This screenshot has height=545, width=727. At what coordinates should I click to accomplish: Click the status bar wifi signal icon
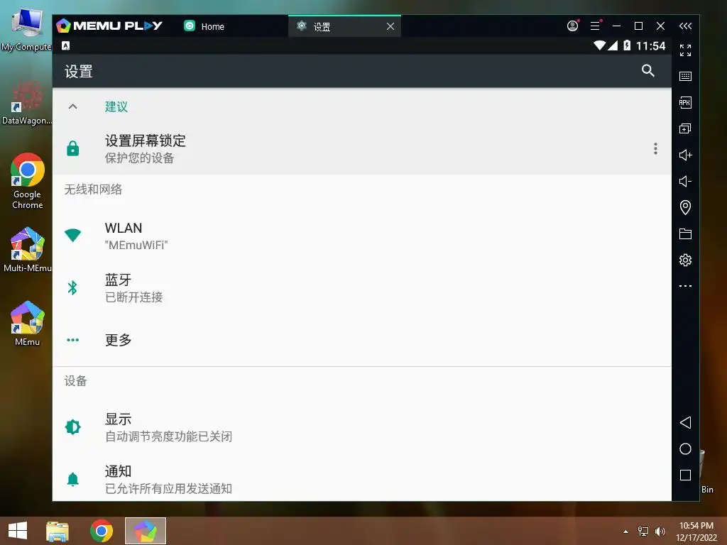tap(599, 45)
